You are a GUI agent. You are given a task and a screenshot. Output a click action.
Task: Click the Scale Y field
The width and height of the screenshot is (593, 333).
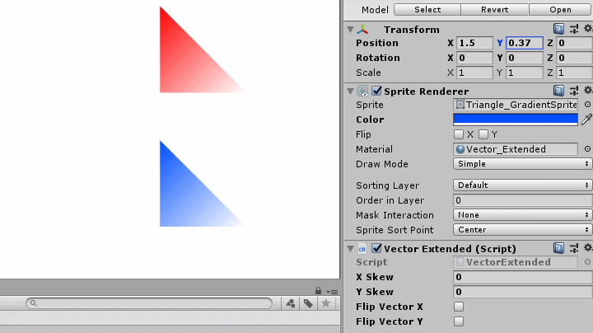pyautogui.click(x=525, y=73)
